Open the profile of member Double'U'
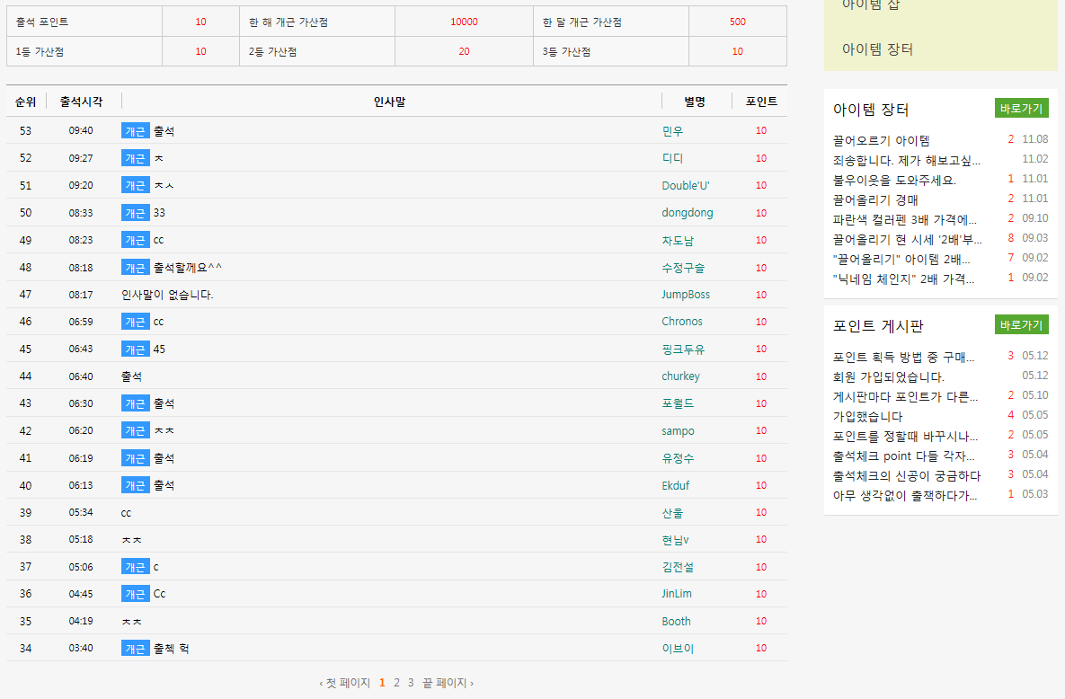Image resolution: width=1065 pixels, height=699 pixels. (x=686, y=185)
